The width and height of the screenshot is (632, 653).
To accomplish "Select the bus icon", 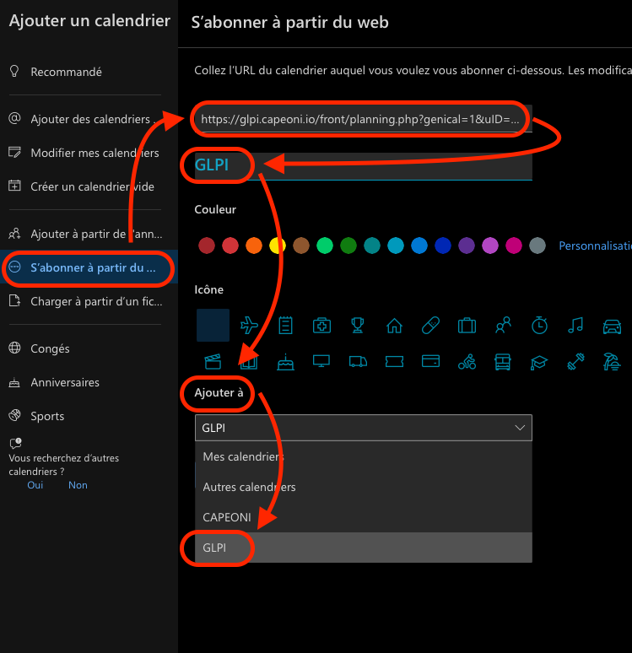I will 503,361.
